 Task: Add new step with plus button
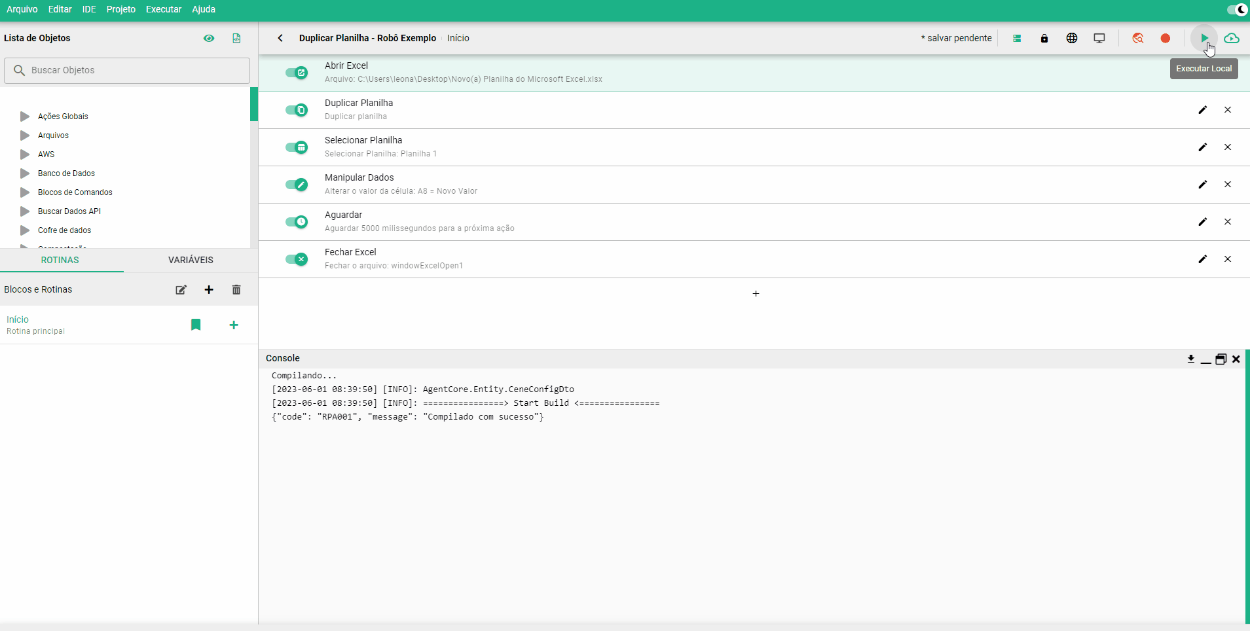pos(756,294)
